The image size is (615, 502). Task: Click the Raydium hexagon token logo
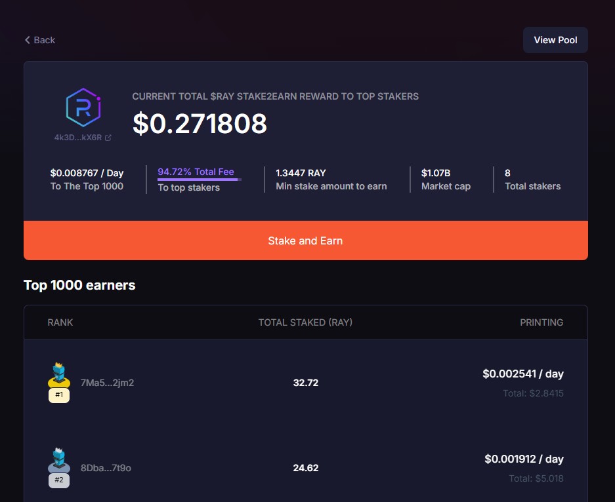(83, 107)
